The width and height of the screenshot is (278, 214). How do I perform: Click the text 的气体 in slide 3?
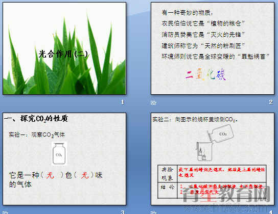point(20,184)
